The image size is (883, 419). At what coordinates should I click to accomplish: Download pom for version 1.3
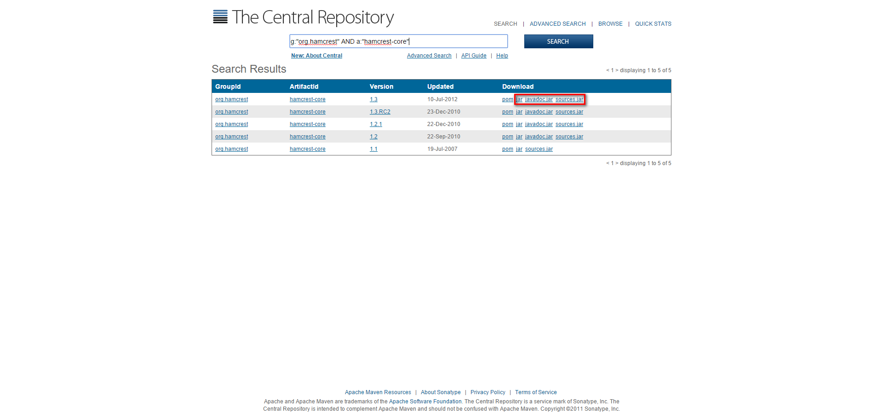click(x=507, y=99)
